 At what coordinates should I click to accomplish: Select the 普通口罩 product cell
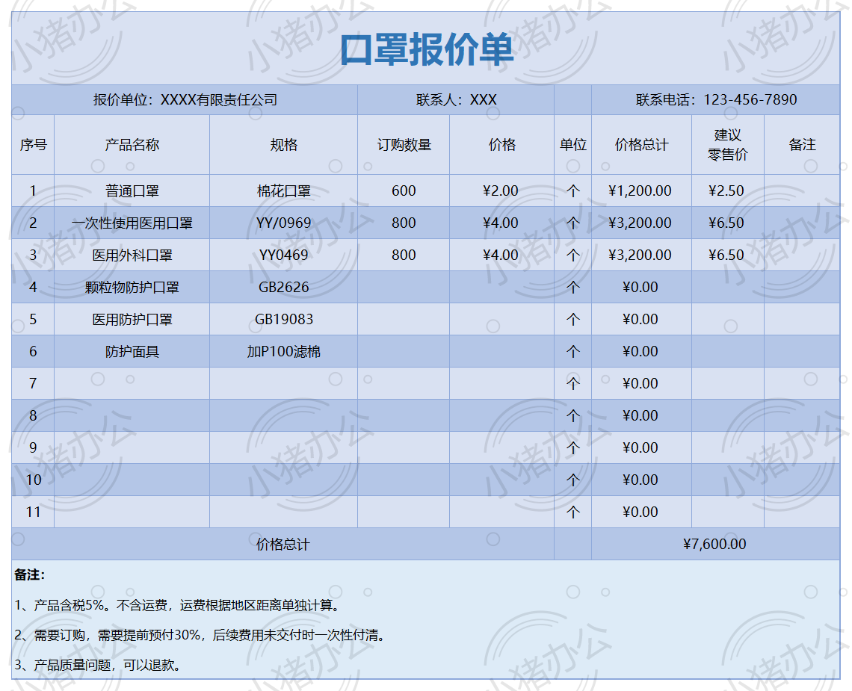click(x=132, y=190)
